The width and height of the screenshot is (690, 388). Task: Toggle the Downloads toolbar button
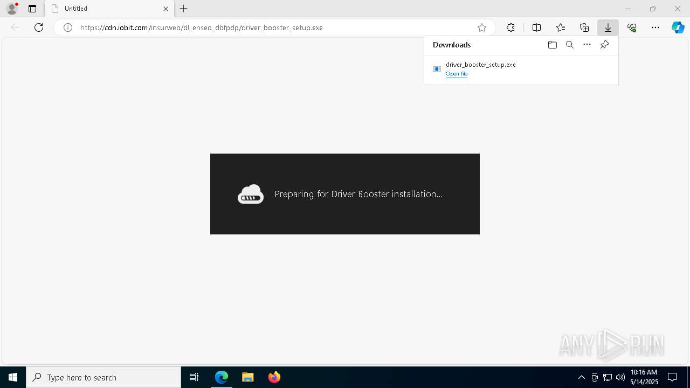(608, 27)
